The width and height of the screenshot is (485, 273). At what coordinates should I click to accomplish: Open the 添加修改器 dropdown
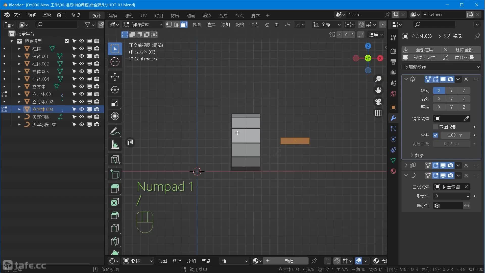[442, 67]
